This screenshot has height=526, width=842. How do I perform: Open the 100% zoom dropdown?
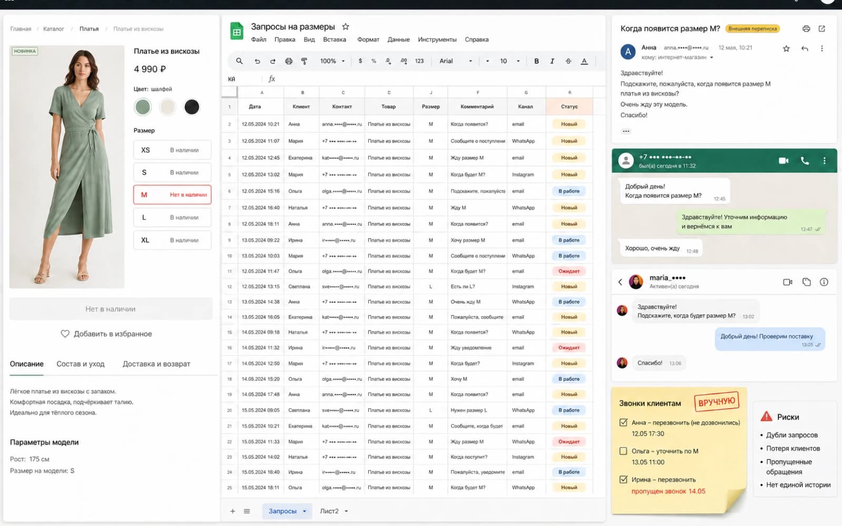point(332,61)
